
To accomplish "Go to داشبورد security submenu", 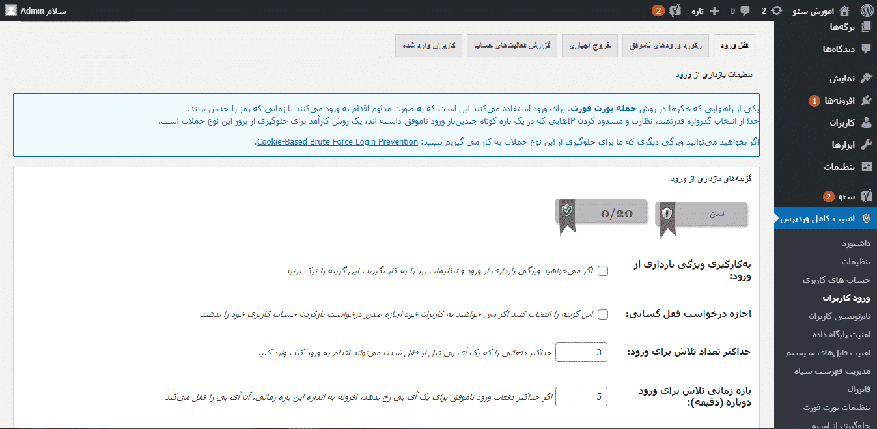I will click(x=856, y=243).
